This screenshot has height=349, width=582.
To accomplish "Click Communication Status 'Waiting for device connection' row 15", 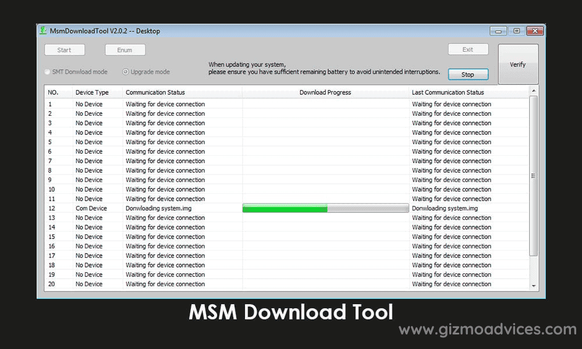I will 165,237.
